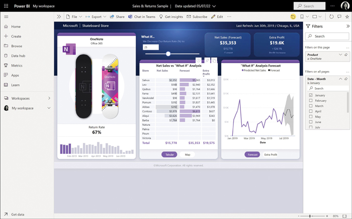
Task: Open the toolbar more options ellipsis
Action: pos(229,17)
